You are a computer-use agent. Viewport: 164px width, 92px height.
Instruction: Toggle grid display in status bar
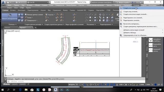(77, 85)
